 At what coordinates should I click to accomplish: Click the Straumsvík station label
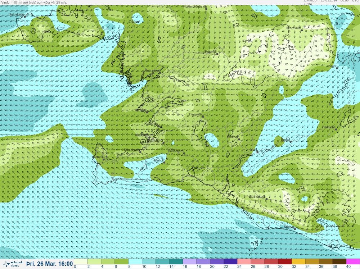coord(132,150)
